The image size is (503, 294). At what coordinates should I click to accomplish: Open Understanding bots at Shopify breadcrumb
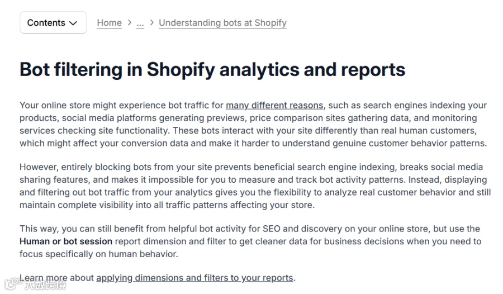[x=222, y=23]
